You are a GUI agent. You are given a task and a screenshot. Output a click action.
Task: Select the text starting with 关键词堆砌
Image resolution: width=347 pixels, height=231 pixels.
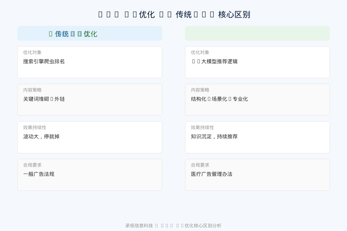pyautogui.click(x=44, y=99)
